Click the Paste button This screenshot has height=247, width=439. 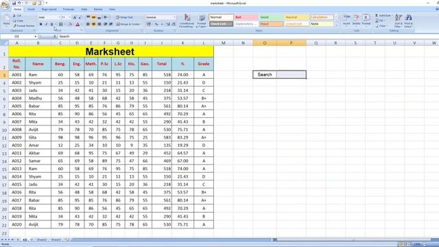pyautogui.click(x=6, y=21)
